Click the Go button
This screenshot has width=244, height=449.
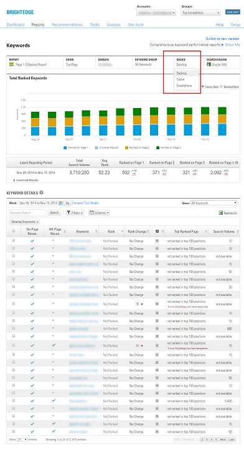coord(67,203)
